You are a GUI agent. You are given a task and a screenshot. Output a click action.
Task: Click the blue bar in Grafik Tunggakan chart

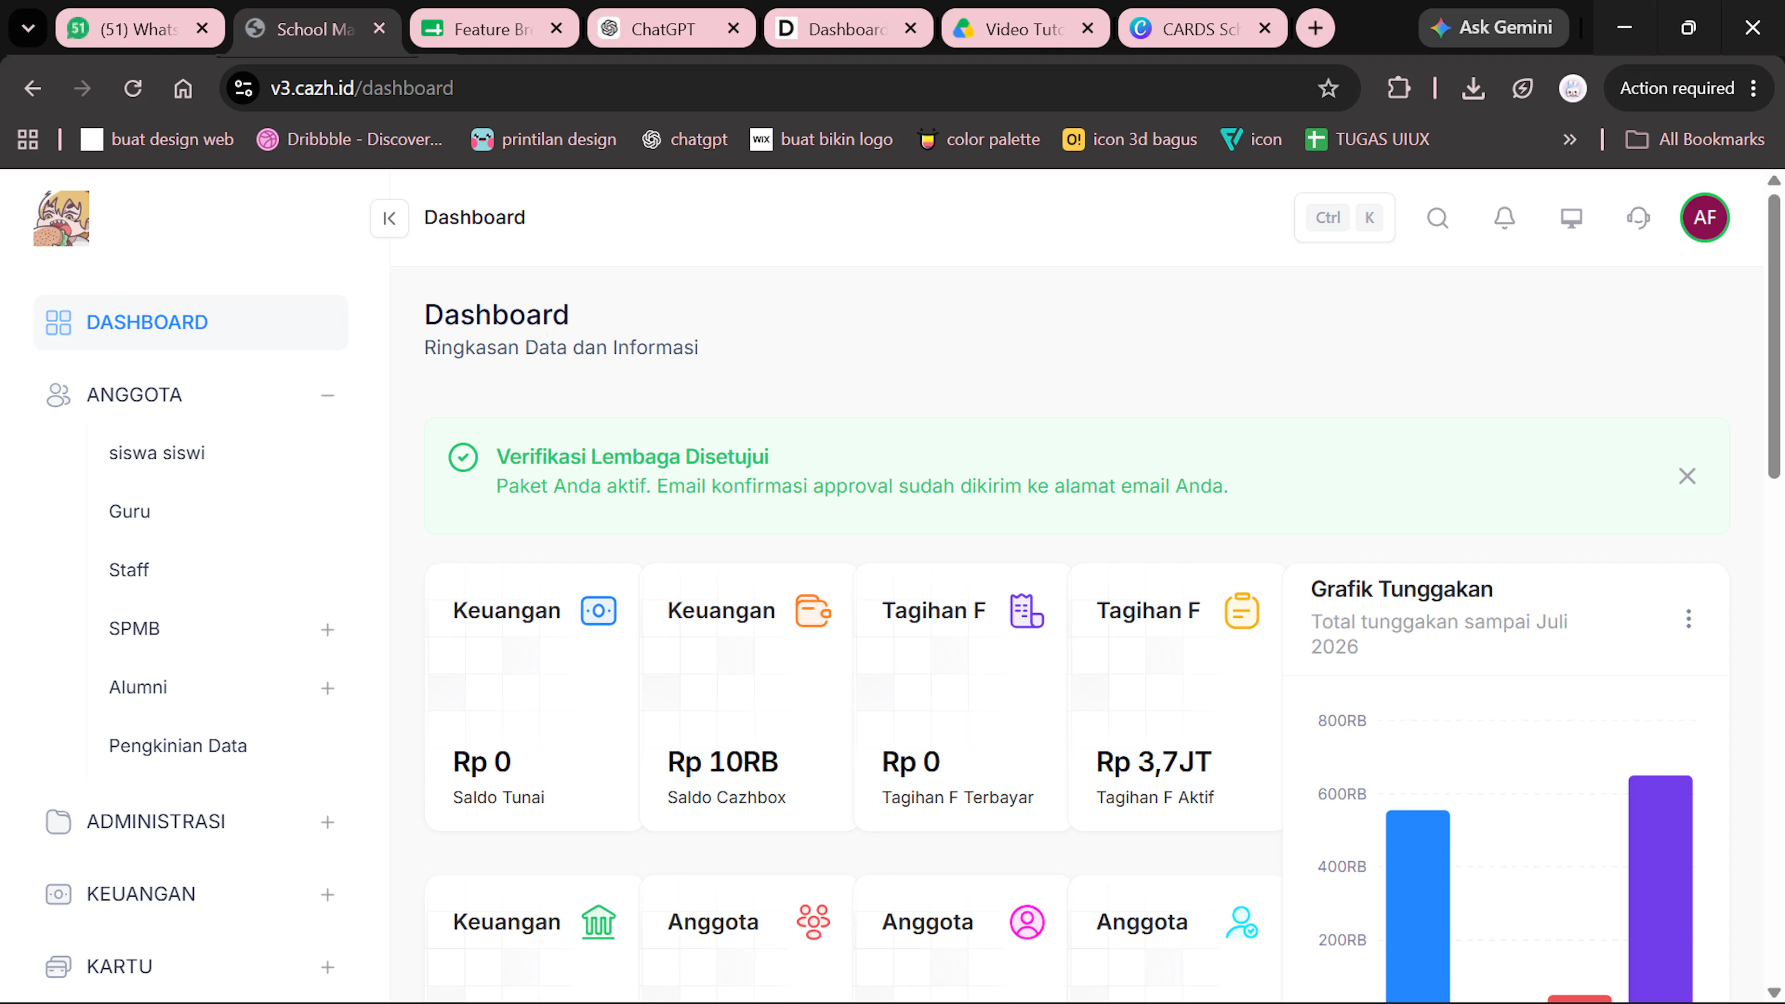pyautogui.click(x=1418, y=906)
